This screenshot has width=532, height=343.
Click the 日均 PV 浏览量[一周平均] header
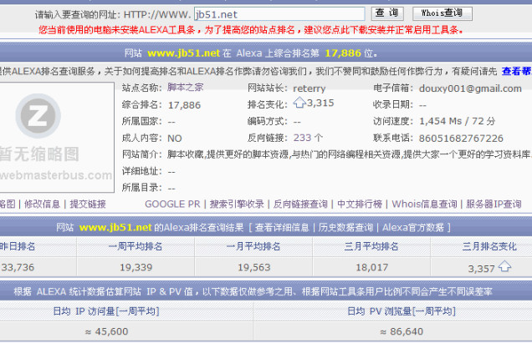(401, 310)
